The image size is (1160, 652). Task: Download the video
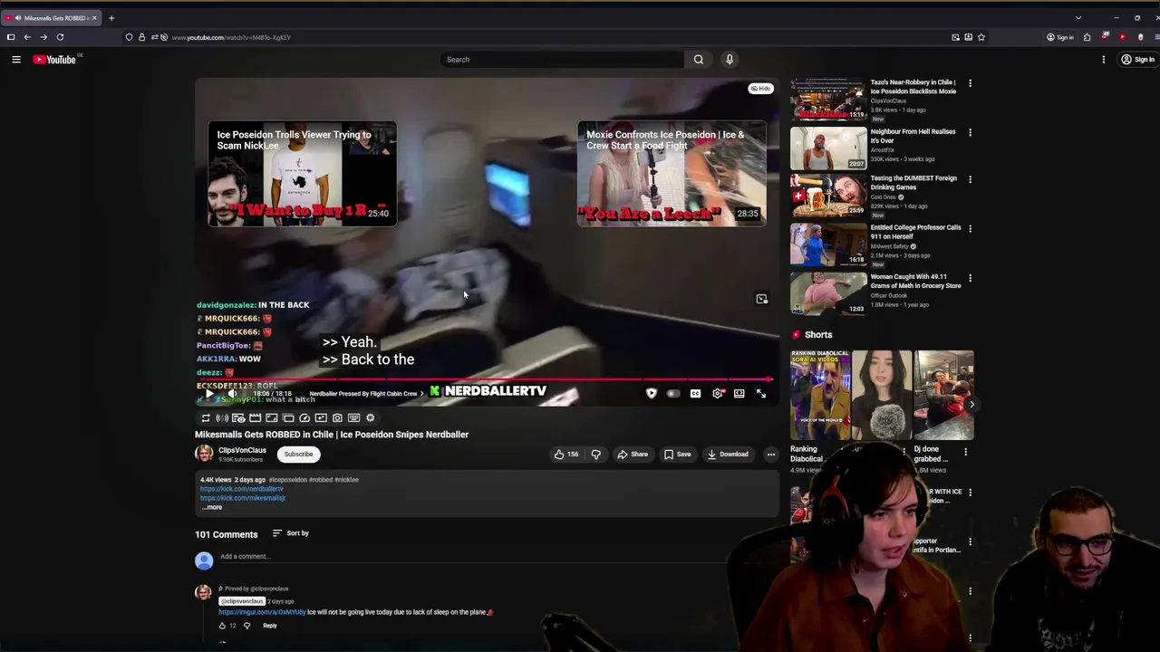(x=728, y=455)
